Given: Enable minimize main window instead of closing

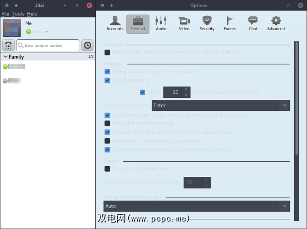Looking at the screenshot, I should tap(107, 53).
